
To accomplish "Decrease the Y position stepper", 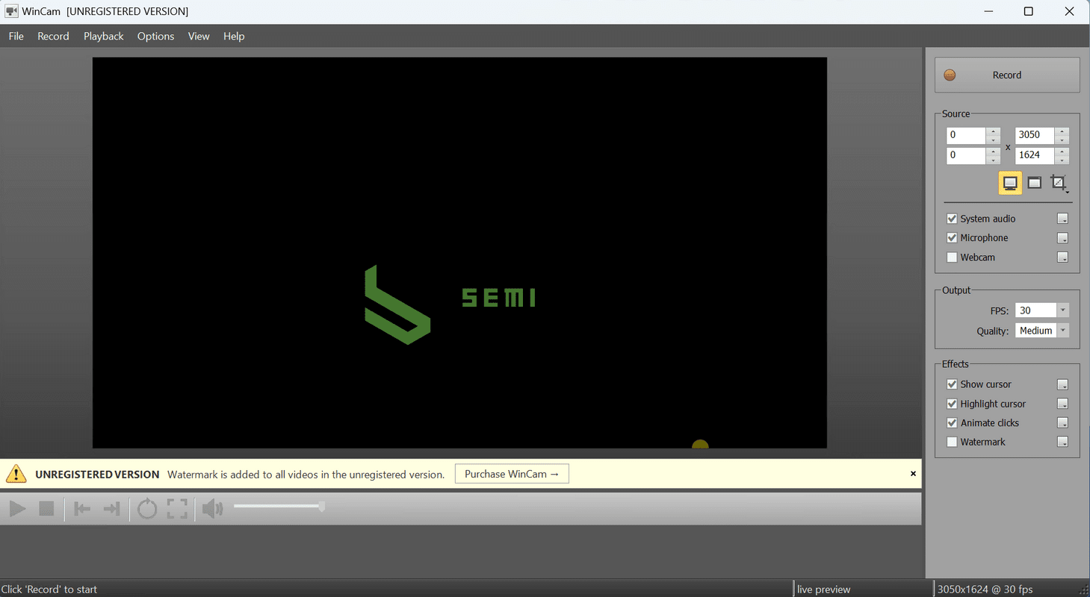I will pos(994,160).
